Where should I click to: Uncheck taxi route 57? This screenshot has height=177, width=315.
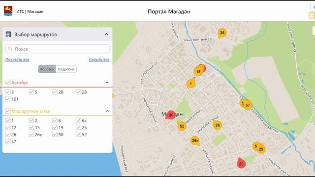tap(8, 142)
